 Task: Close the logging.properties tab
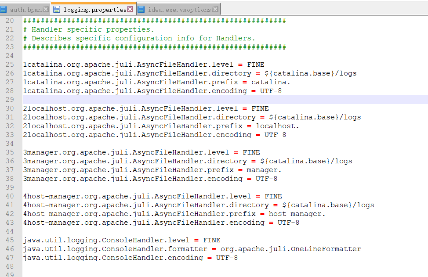(x=130, y=10)
